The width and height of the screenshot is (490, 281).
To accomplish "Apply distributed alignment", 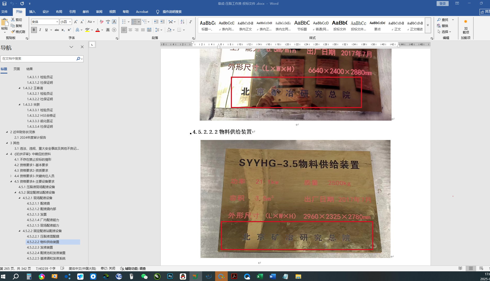I will [x=149, y=30].
